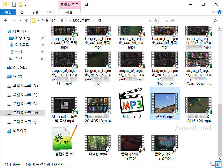Click the scrollbar down arrow
Screen dimensions: 223x168
220,159
